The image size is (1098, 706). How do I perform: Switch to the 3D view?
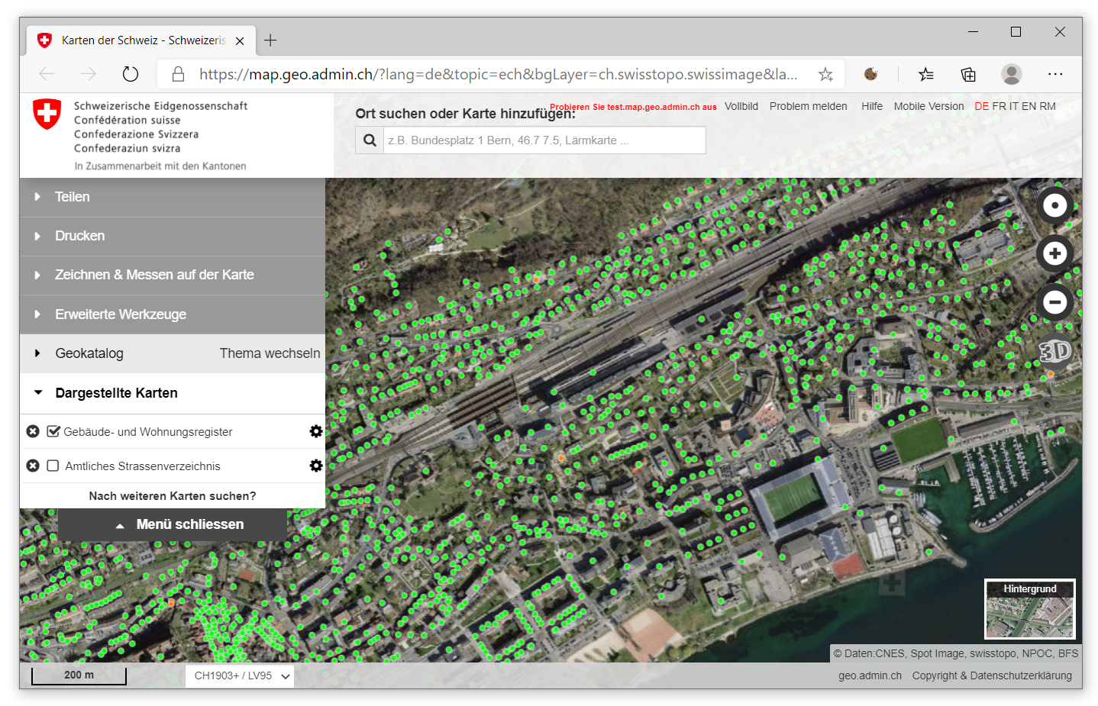tap(1054, 351)
